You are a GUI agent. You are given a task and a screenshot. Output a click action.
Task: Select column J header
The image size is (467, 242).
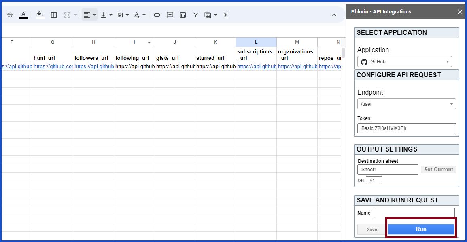coord(175,42)
